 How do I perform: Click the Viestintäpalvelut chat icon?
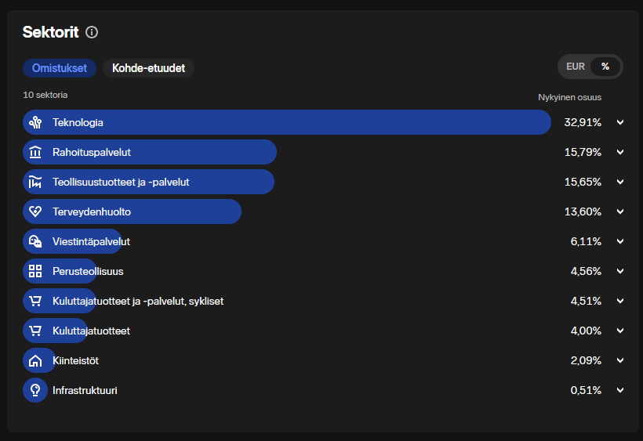pos(35,241)
